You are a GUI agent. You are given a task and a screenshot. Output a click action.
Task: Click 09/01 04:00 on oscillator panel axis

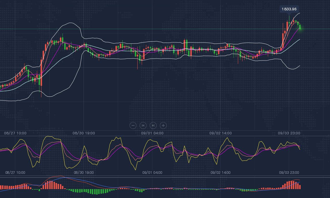153,173
